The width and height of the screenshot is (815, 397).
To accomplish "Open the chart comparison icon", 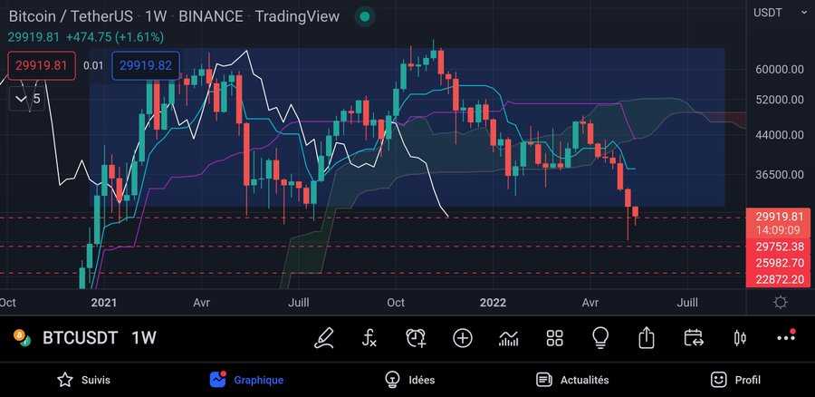I will (508, 338).
